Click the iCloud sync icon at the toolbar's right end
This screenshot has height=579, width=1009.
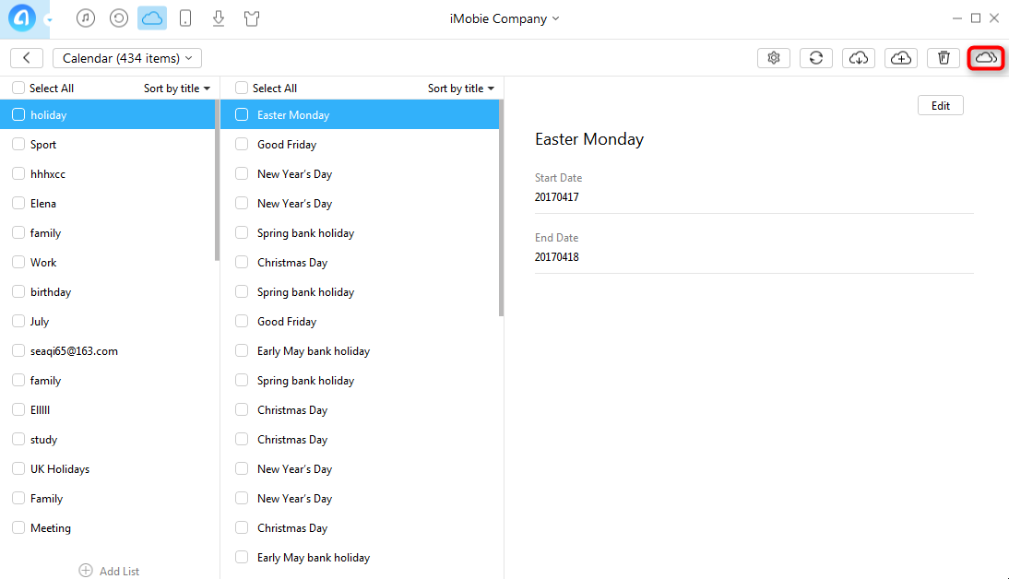click(986, 58)
